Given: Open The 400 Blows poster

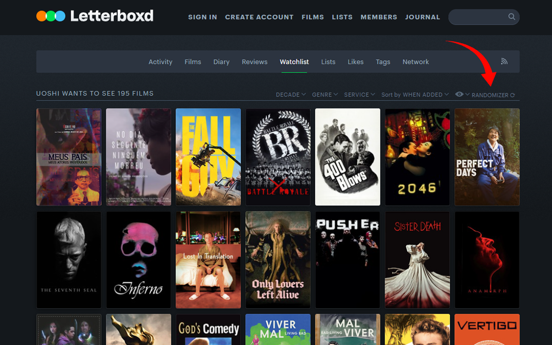Looking at the screenshot, I should coord(348,157).
